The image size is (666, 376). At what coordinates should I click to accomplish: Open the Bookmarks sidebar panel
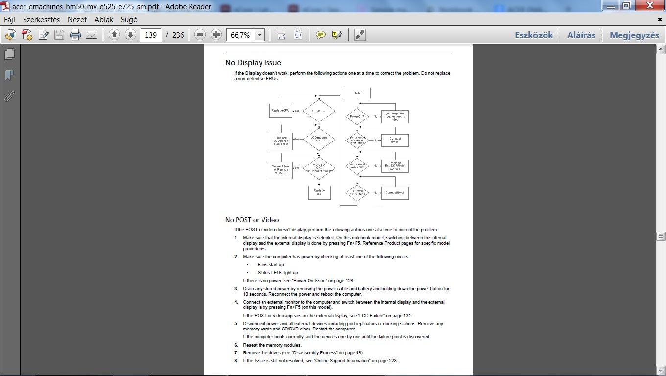(9, 75)
